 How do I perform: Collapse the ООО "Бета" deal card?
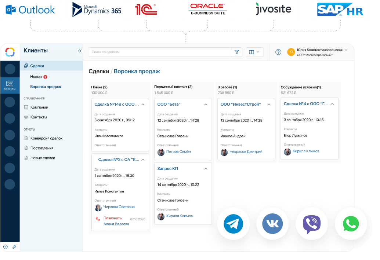point(206,105)
